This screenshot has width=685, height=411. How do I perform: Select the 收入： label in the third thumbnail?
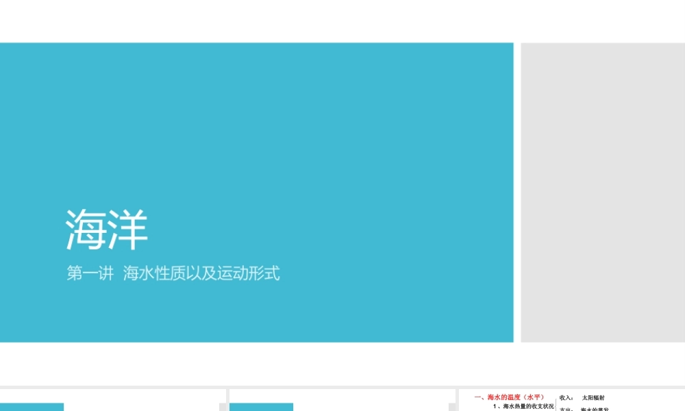[566, 398]
